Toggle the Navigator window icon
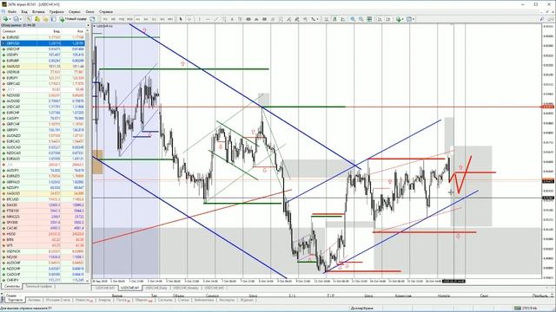The width and height of the screenshot is (556, 312). (45, 19)
